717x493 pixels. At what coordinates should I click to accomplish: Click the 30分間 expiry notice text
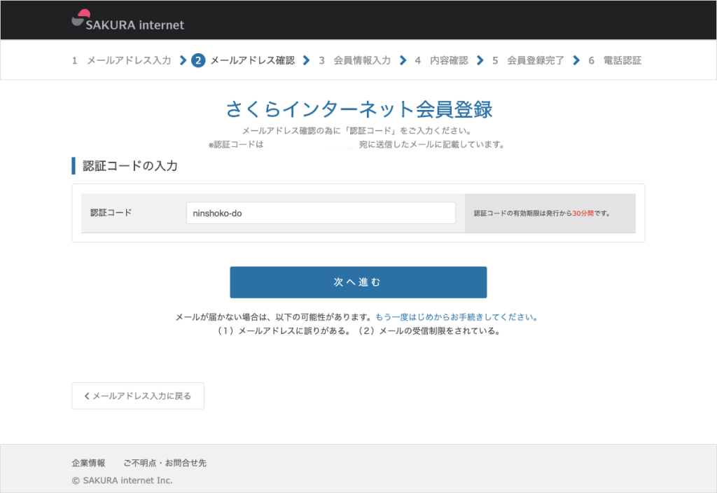pos(583,213)
